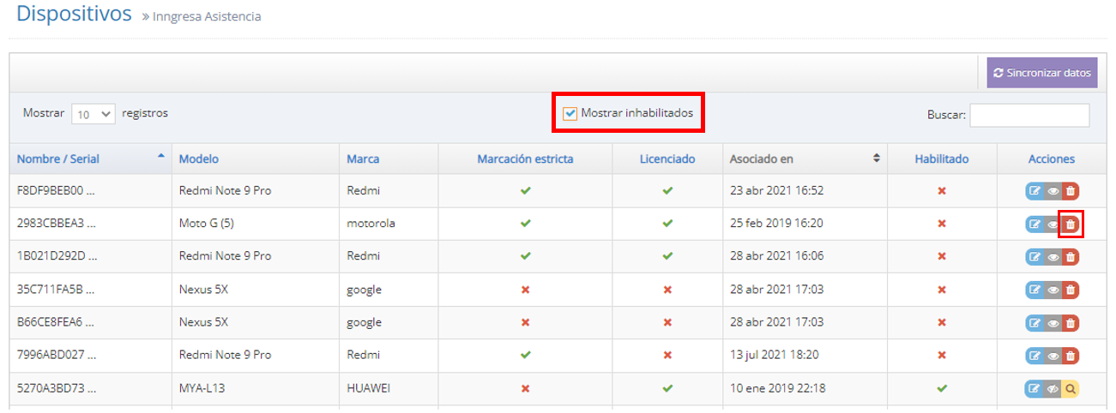The height and width of the screenshot is (413, 1116).
Task: Toggle visibility of 1B021D292D device
Action: point(1053,257)
